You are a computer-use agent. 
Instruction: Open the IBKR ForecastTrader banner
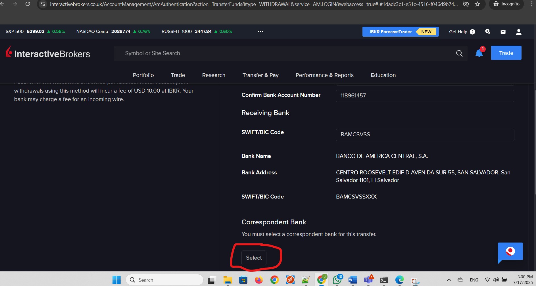point(400,32)
